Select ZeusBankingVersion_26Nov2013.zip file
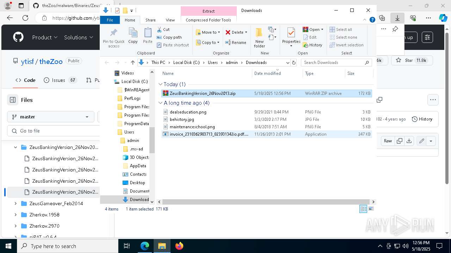Screen dimensions: 451x253 point(266,93)
